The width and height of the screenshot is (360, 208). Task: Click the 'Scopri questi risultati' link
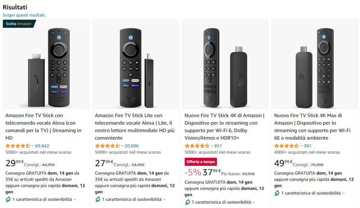point(24,15)
